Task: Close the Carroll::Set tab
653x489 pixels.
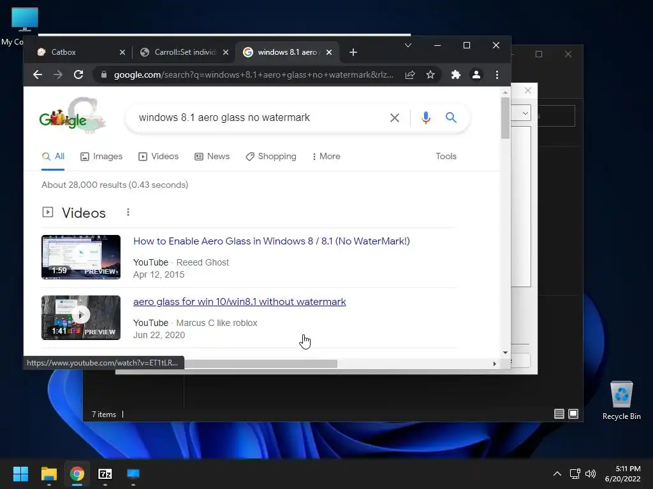Action: [225, 52]
